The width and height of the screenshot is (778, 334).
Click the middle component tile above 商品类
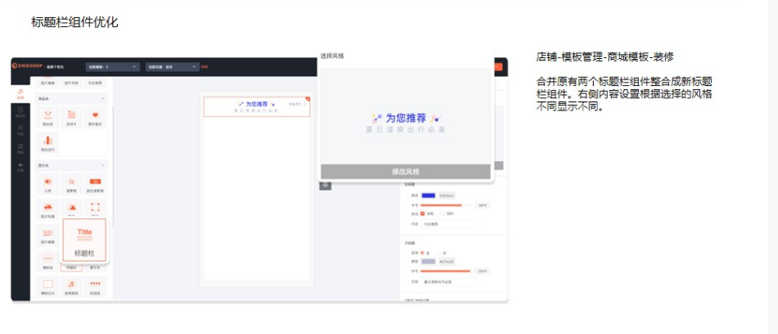coord(72,83)
